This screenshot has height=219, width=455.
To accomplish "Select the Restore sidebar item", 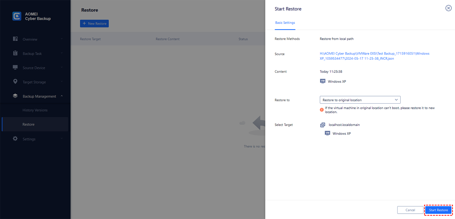I will tap(28, 124).
